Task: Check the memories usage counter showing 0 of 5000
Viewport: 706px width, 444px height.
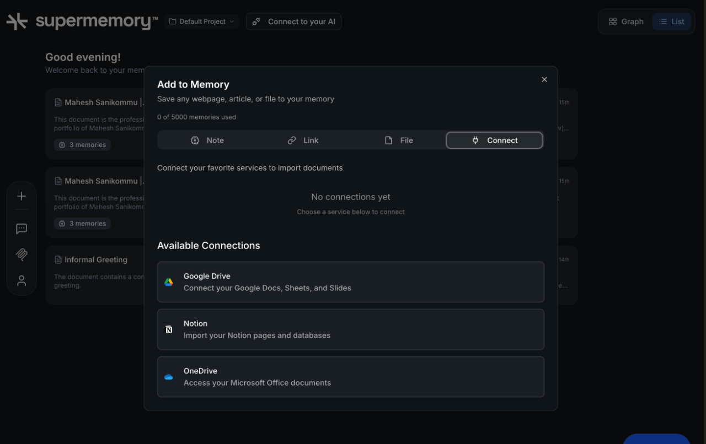Action: (x=196, y=117)
